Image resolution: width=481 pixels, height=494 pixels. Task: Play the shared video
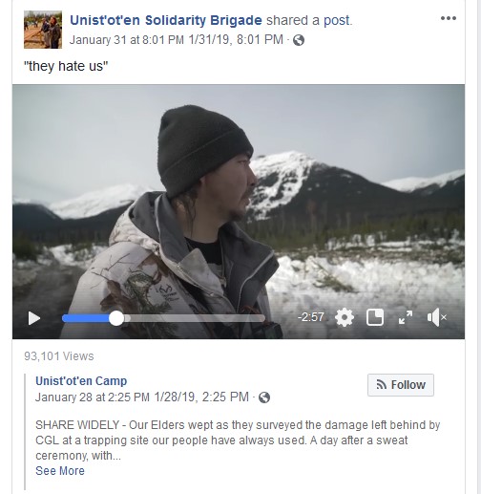click(x=34, y=318)
